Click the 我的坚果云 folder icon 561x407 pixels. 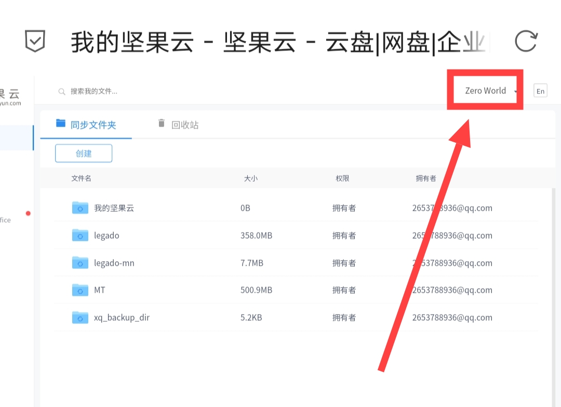coord(80,208)
